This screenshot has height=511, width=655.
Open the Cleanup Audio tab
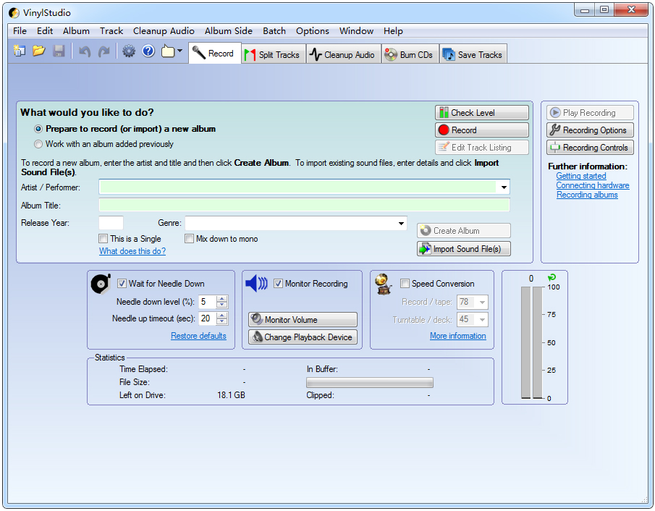[343, 55]
